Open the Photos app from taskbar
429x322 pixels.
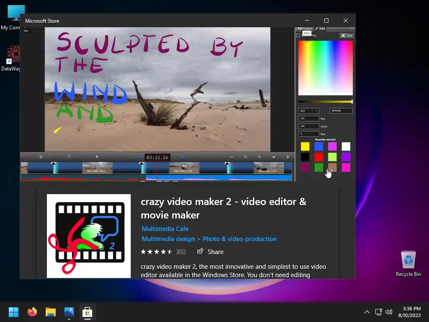69,312
